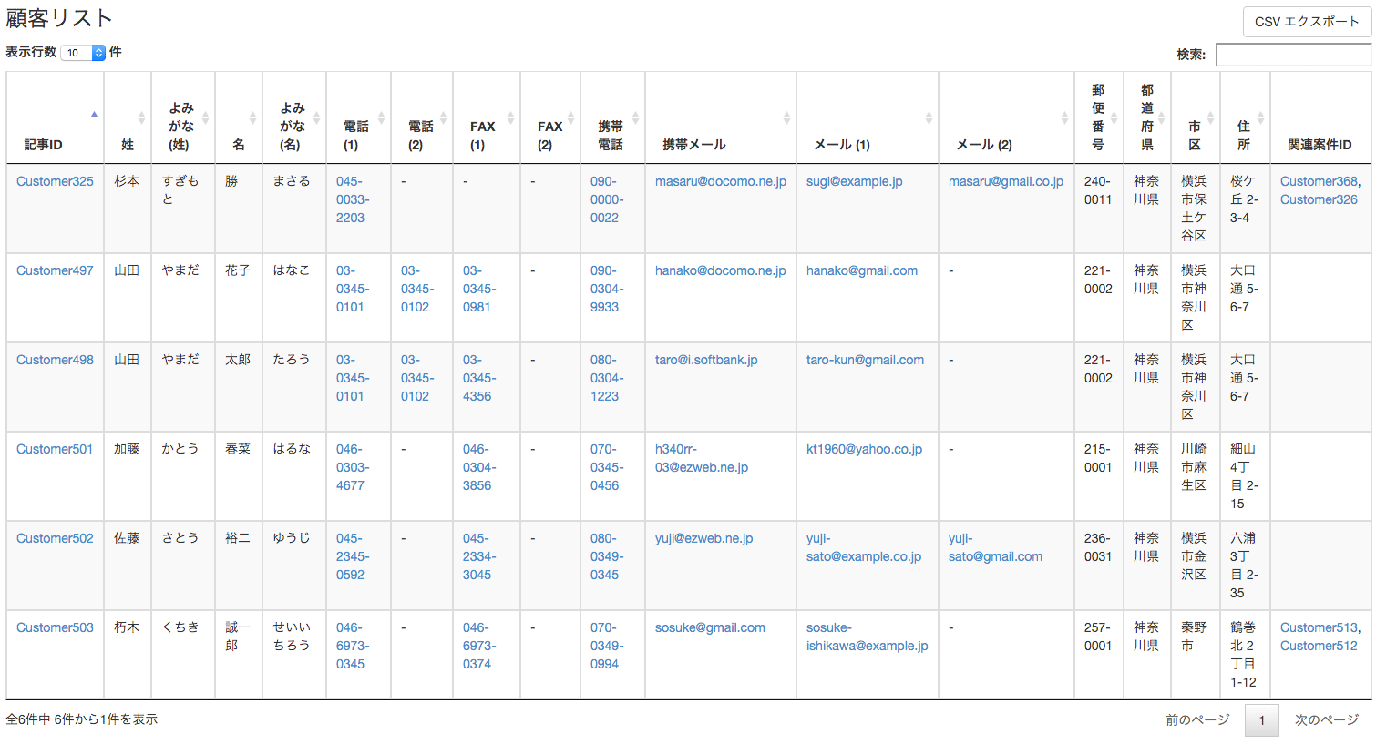Image resolution: width=1376 pixels, height=744 pixels.
Task: Go to 次のページ
Action: coord(1326,719)
